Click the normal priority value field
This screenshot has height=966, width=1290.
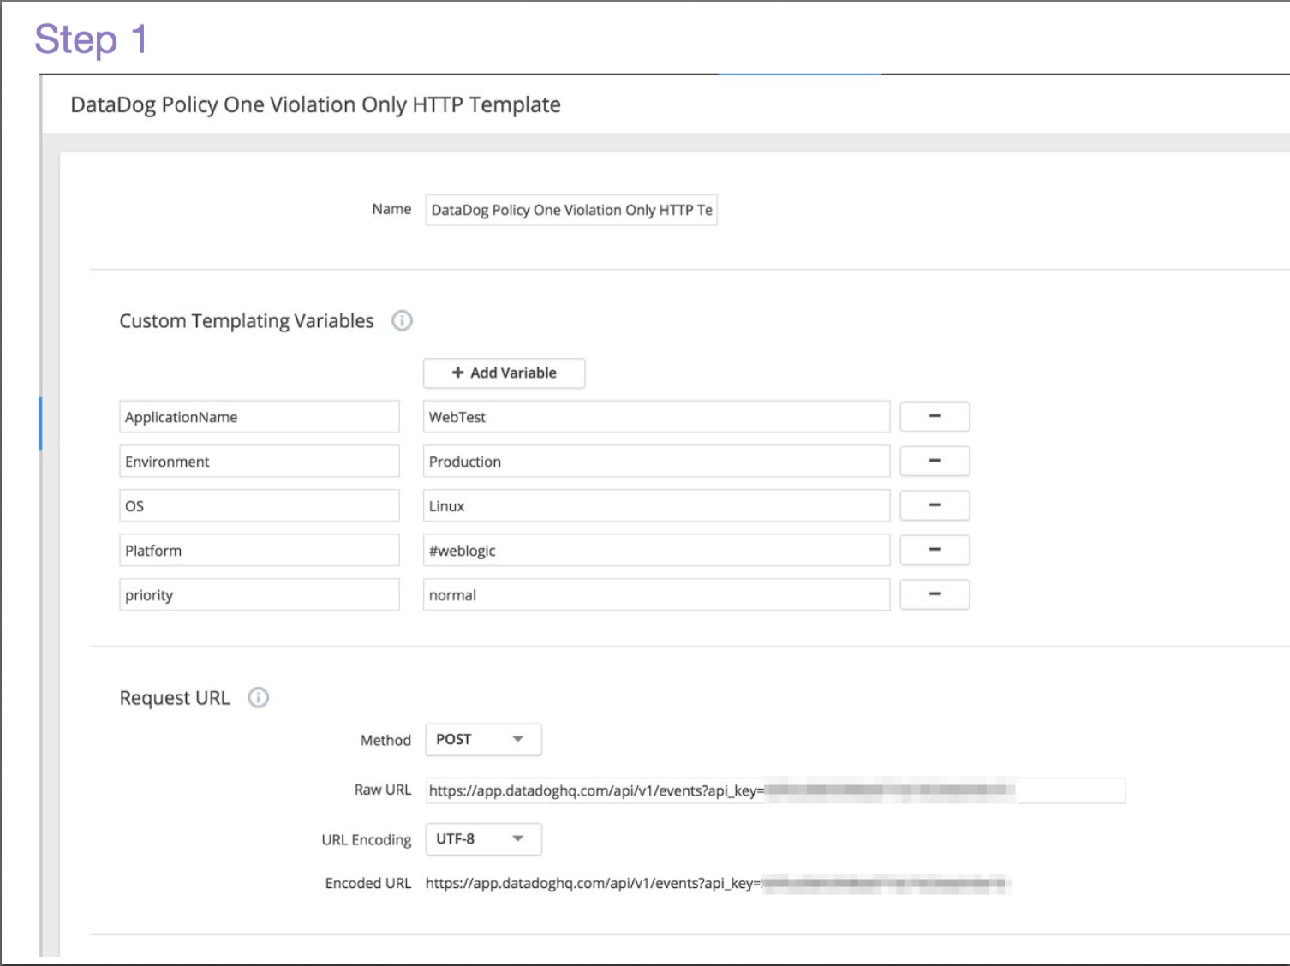click(656, 595)
